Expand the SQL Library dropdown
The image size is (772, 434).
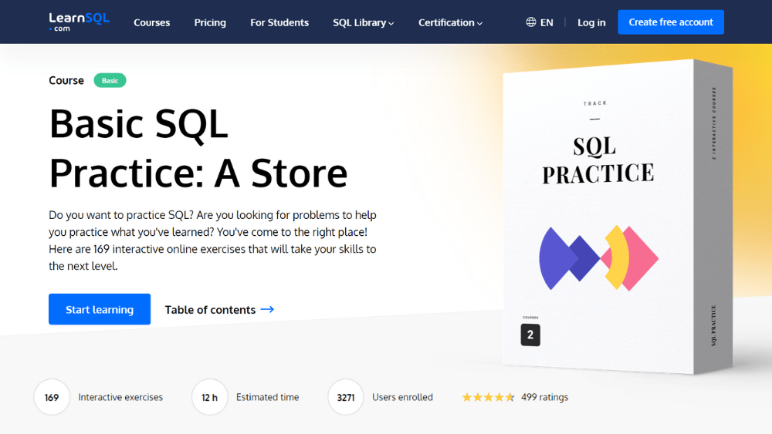point(364,22)
